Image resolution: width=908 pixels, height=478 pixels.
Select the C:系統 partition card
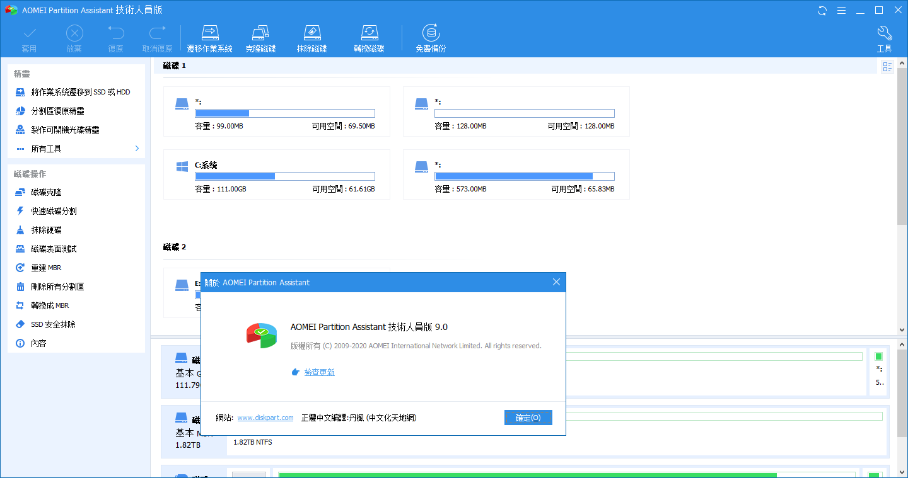click(x=276, y=174)
